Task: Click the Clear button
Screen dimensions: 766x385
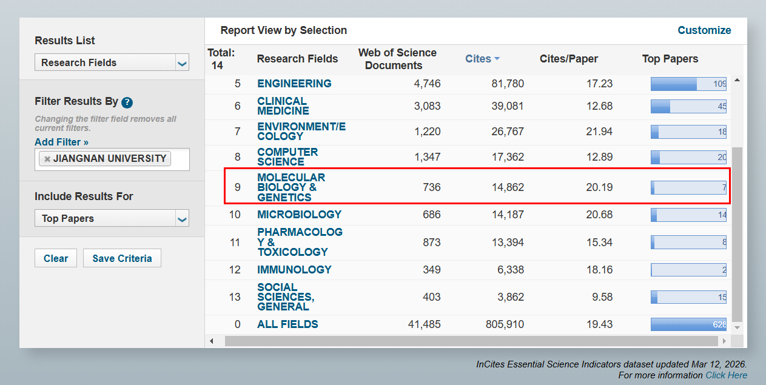Action: [x=56, y=258]
